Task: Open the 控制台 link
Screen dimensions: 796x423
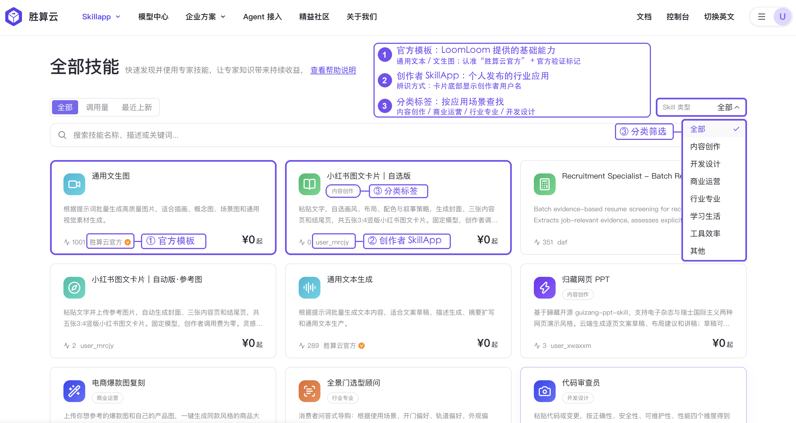Action: (x=678, y=17)
